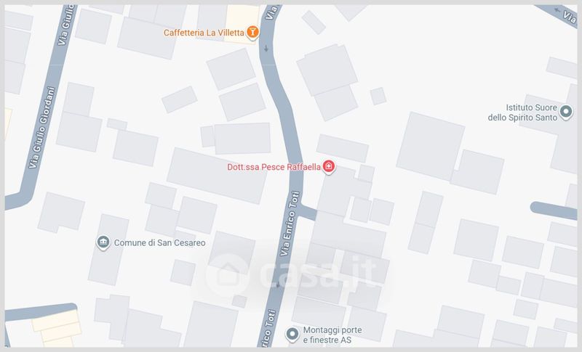The image size is (582, 352).
Task: Select the Montaggi porte e finestre AS pin
Action: point(292,335)
